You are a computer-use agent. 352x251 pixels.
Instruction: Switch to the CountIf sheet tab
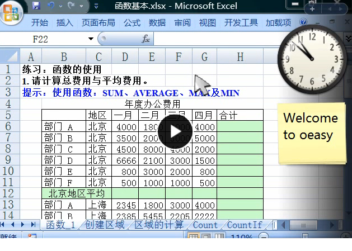pyautogui.click(x=245, y=225)
